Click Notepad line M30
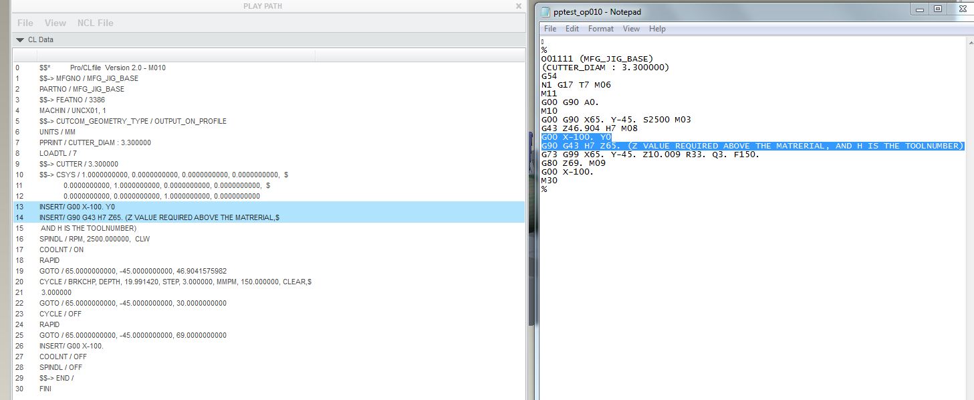The image size is (974, 400). (550, 181)
